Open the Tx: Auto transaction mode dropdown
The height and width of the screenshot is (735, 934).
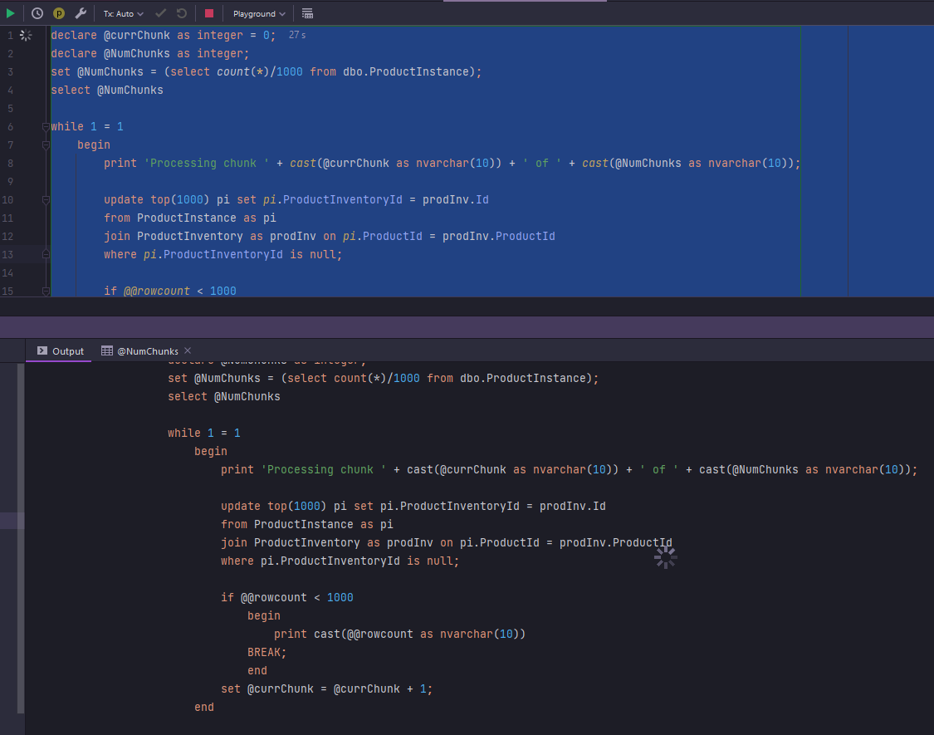tap(124, 14)
